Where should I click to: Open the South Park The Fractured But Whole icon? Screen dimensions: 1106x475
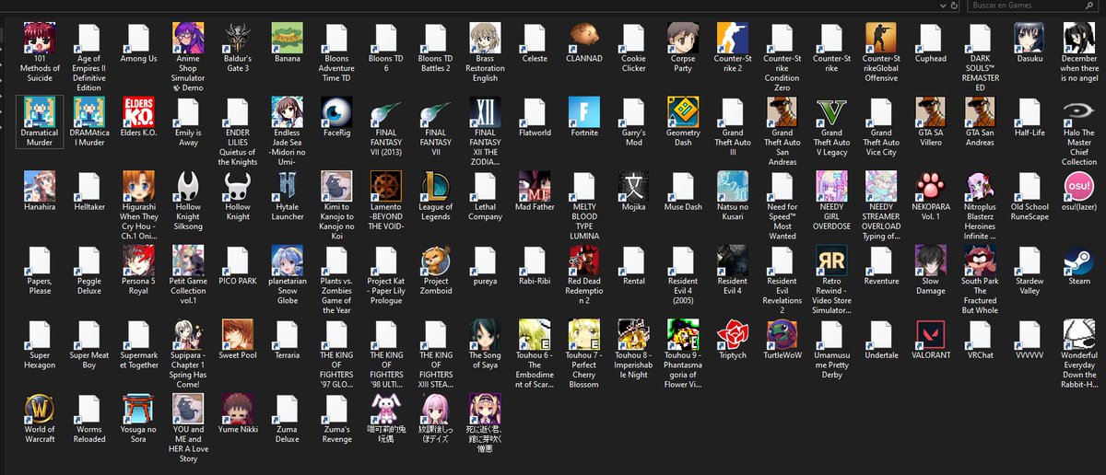coord(981,261)
